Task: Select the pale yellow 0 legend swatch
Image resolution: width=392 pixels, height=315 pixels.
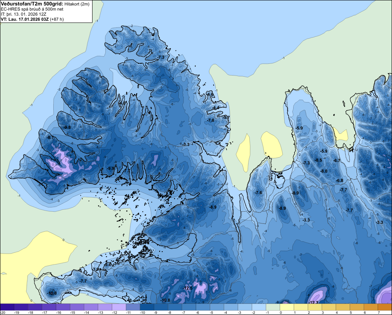Action: click(x=287, y=307)
